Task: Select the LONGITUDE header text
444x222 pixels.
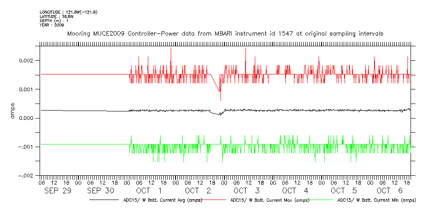Action: tap(68, 12)
